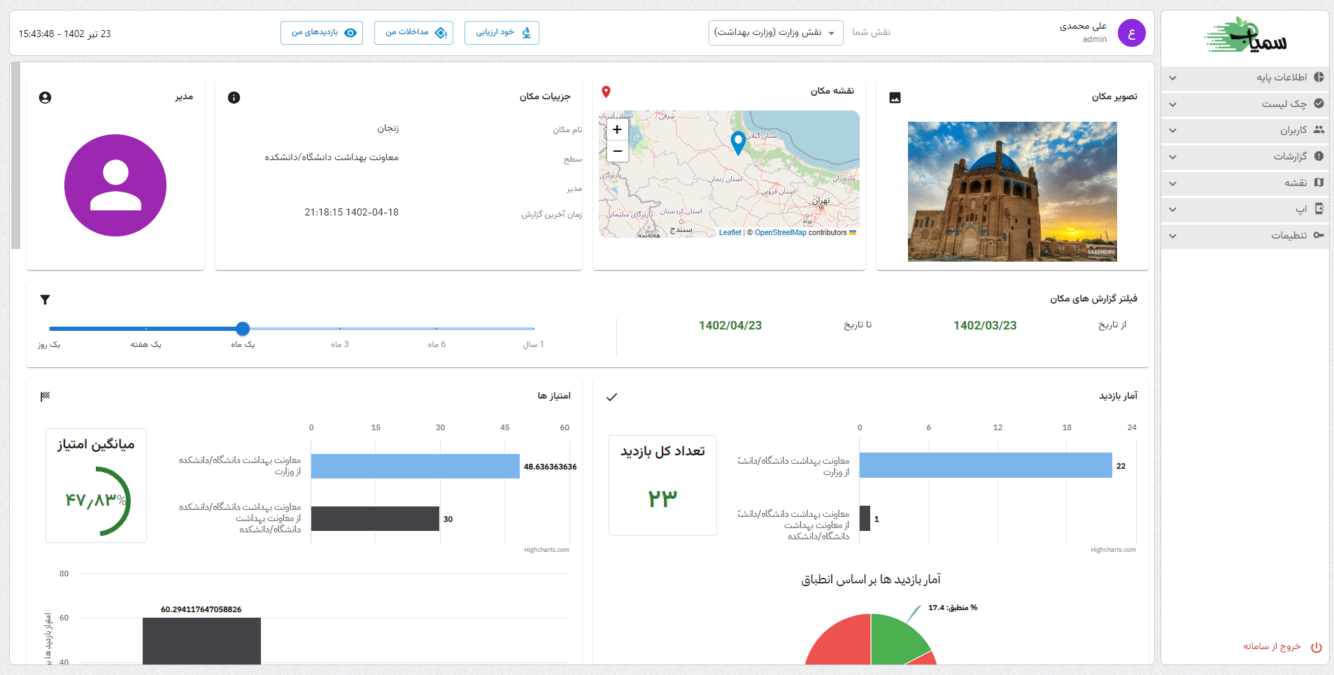1334x675 pixels.
Task: Expand the نقشه menu chevron
Action: [x=1173, y=183]
